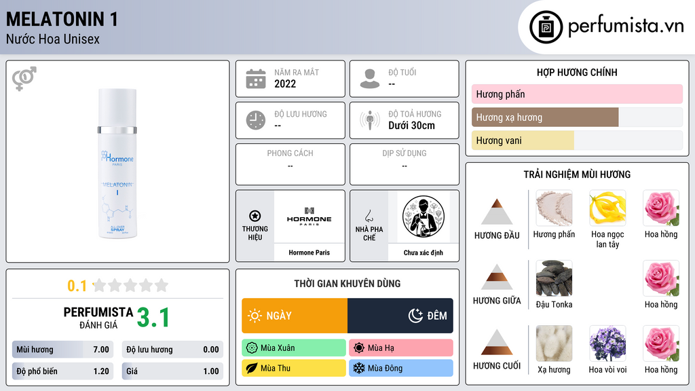Select the Hoa hồng thumbnail in Hương giữa row

pyautogui.click(x=661, y=278)
